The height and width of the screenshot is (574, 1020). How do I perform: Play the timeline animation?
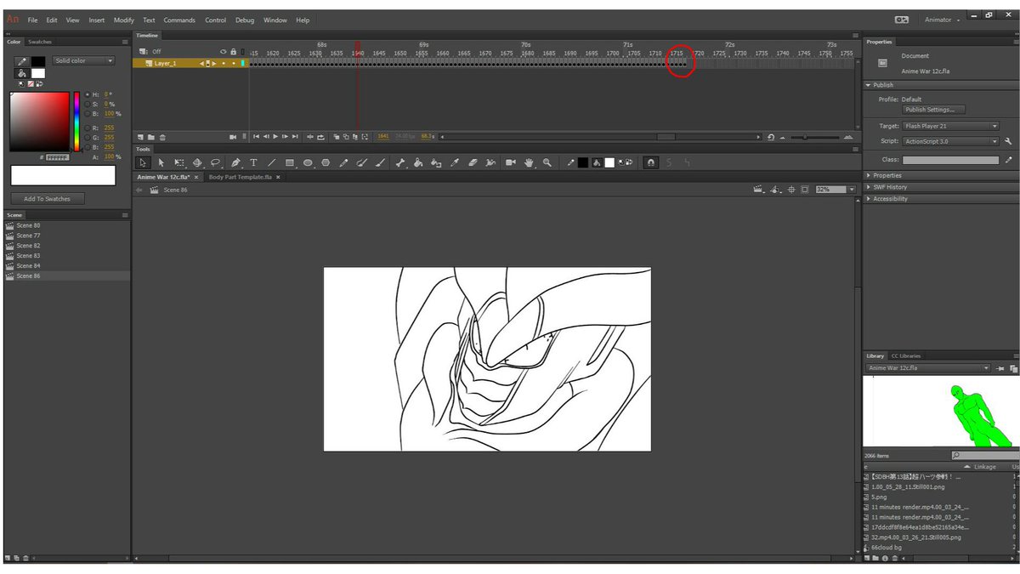275,137
